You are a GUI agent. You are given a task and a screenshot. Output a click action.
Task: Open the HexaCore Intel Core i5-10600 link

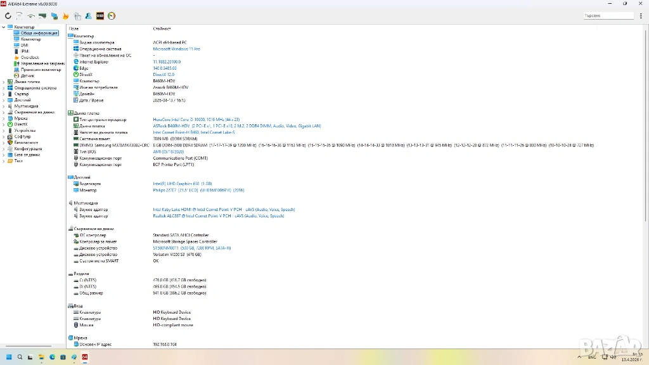click(x=196, y=120)
